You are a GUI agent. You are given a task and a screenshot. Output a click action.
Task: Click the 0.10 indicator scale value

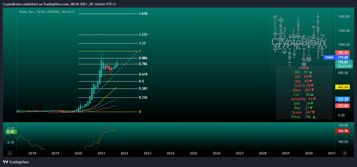point(10,142)
